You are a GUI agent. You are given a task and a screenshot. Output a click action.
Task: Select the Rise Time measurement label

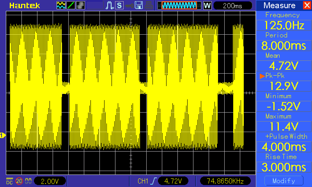[x=281, y=157]
